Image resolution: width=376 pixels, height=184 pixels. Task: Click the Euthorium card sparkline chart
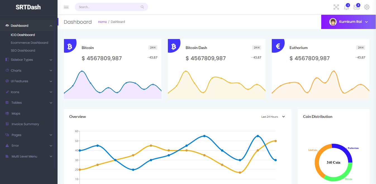pos(320,84)
